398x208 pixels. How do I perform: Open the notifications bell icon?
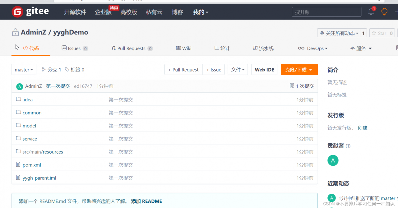(371, 12)
